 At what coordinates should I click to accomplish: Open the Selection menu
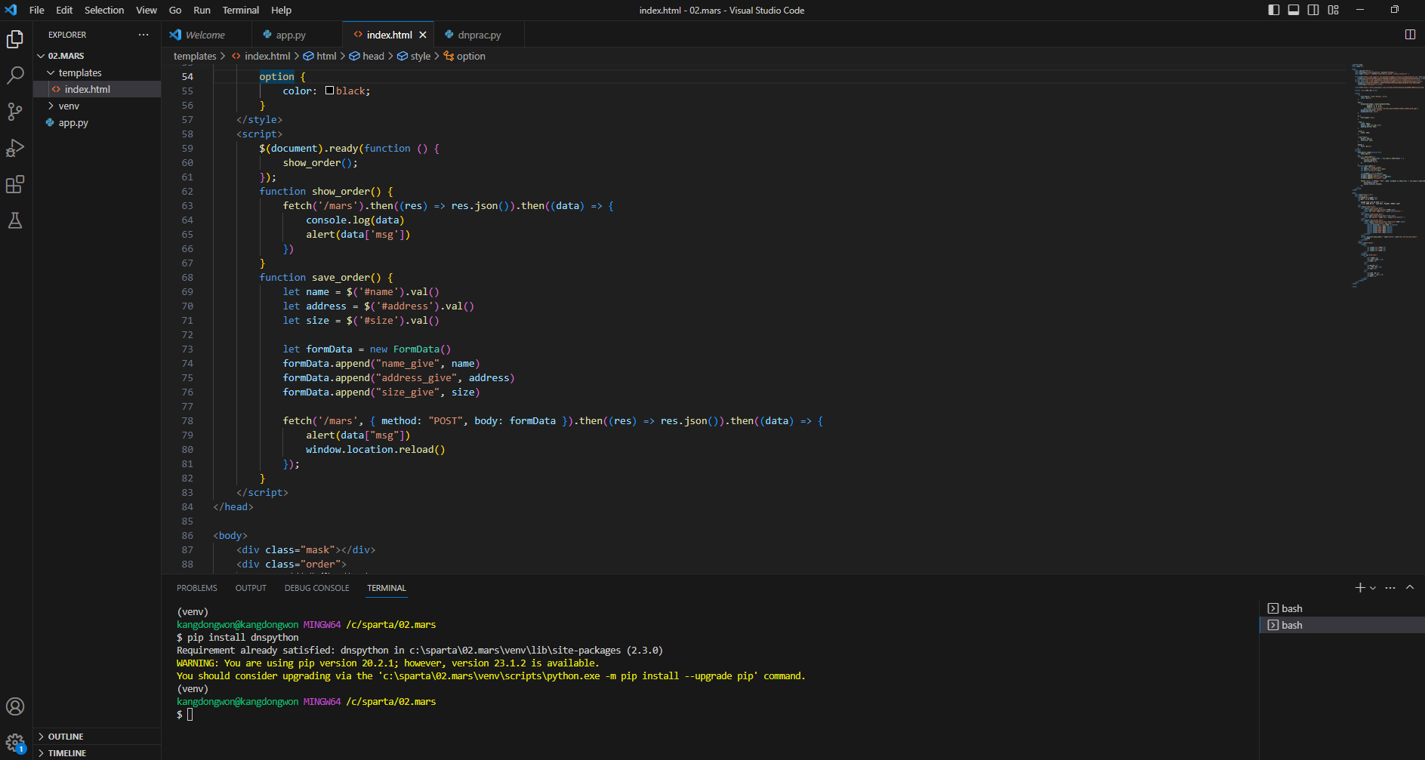[x=104, y=10]
